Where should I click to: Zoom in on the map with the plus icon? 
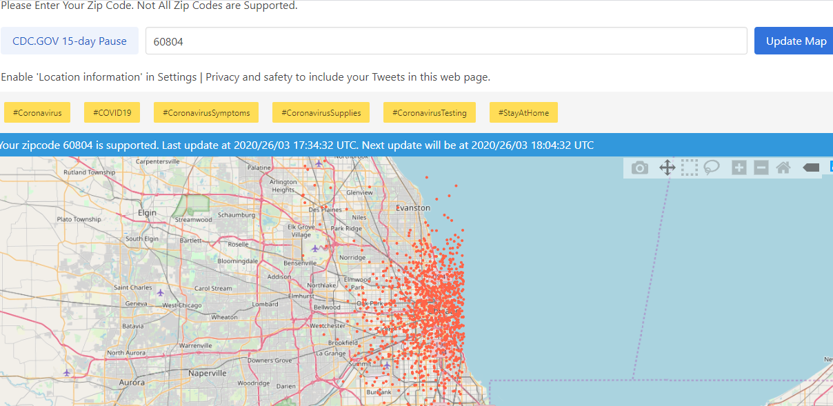pos(739,168)
